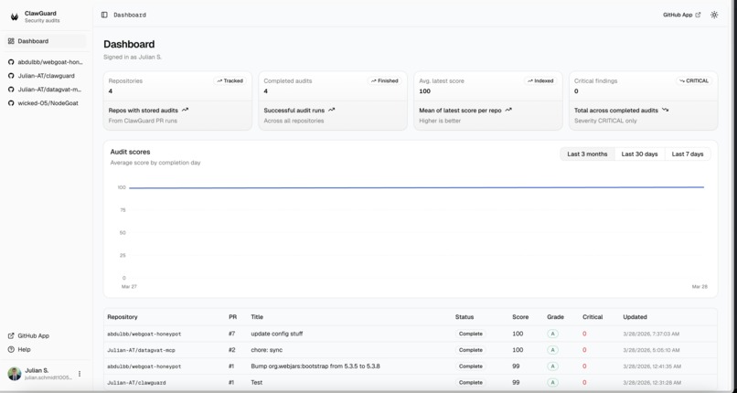This screenshot has height=393, width=737.
Task: Open Julian-AT/clawguard repo in sidebar
Action: click(46, 76)
